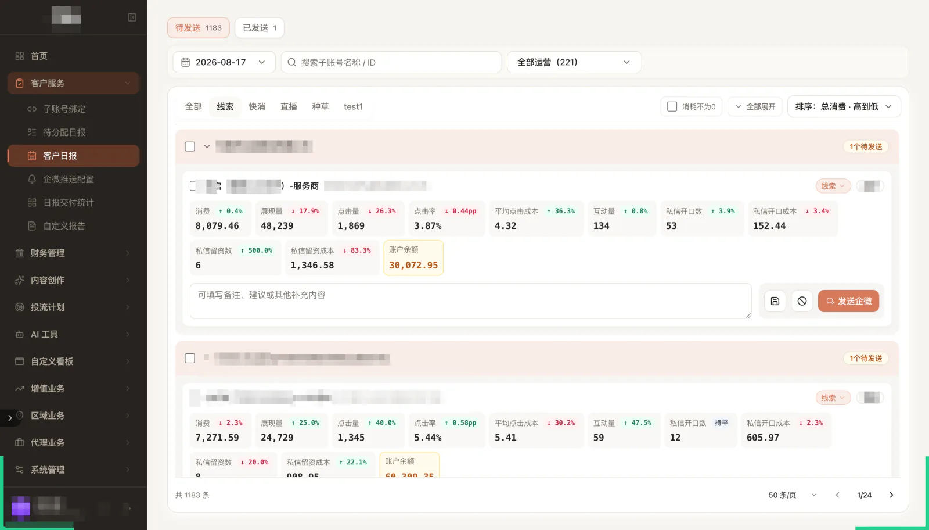Focus the 可填写备注 remarks textarea
Screen dimensions: 929x530
(470, 301)
